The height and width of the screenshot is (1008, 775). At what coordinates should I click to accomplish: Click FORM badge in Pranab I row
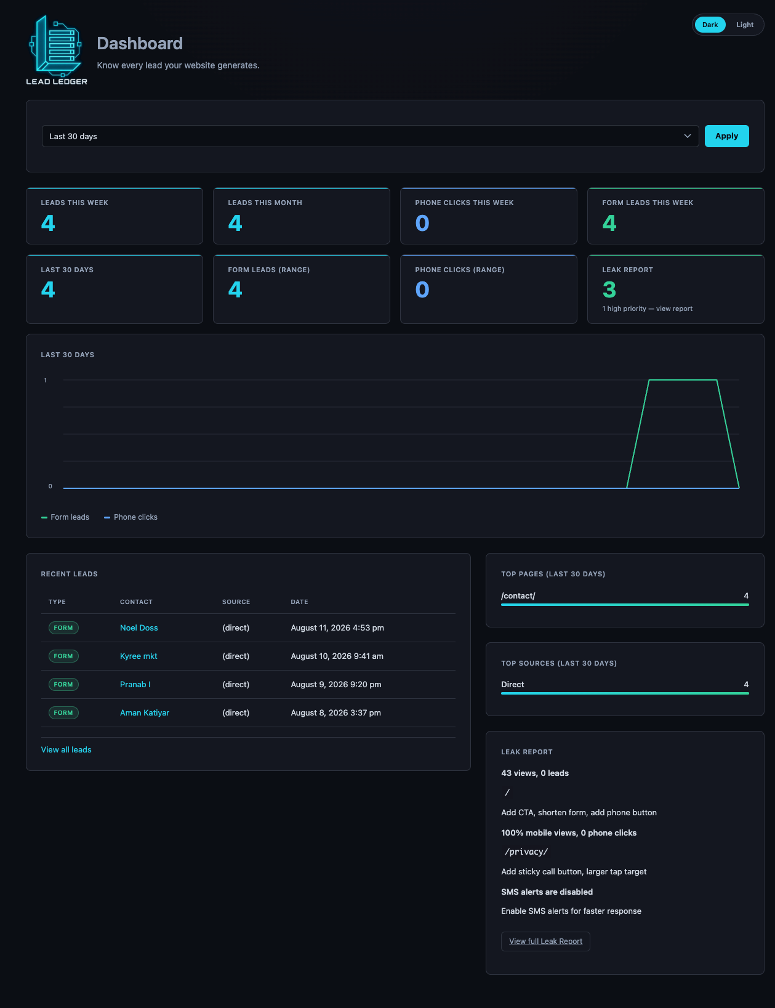[63, 684]
